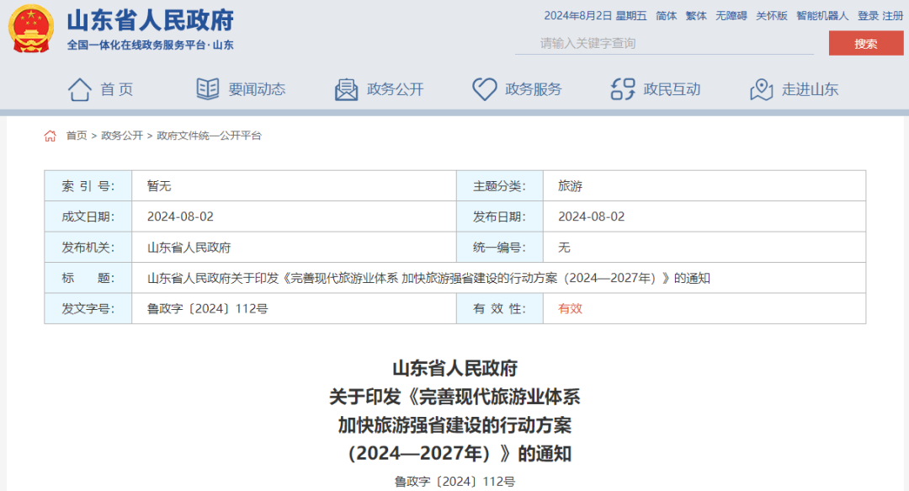Click the envelope government affairs icon
909x491 pixels.
pos(346,89)
